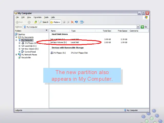Open the Help menu

coord(53,17)
